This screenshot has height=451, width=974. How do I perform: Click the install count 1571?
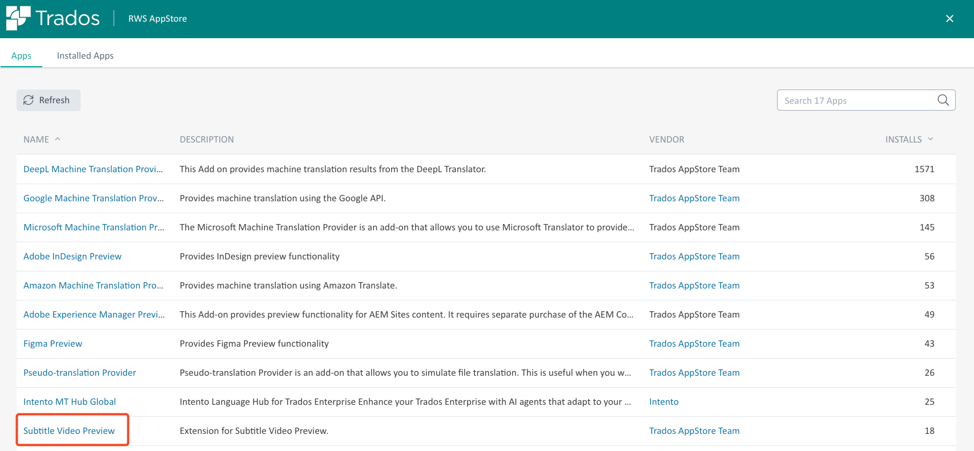[924, 169]
